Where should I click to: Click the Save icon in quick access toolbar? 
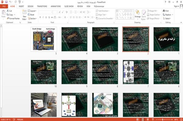tap(6, 2)
